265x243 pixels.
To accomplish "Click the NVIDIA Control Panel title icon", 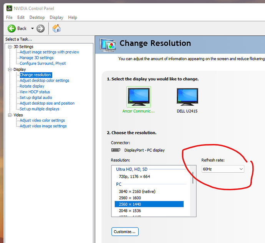I will coord(9,8).
